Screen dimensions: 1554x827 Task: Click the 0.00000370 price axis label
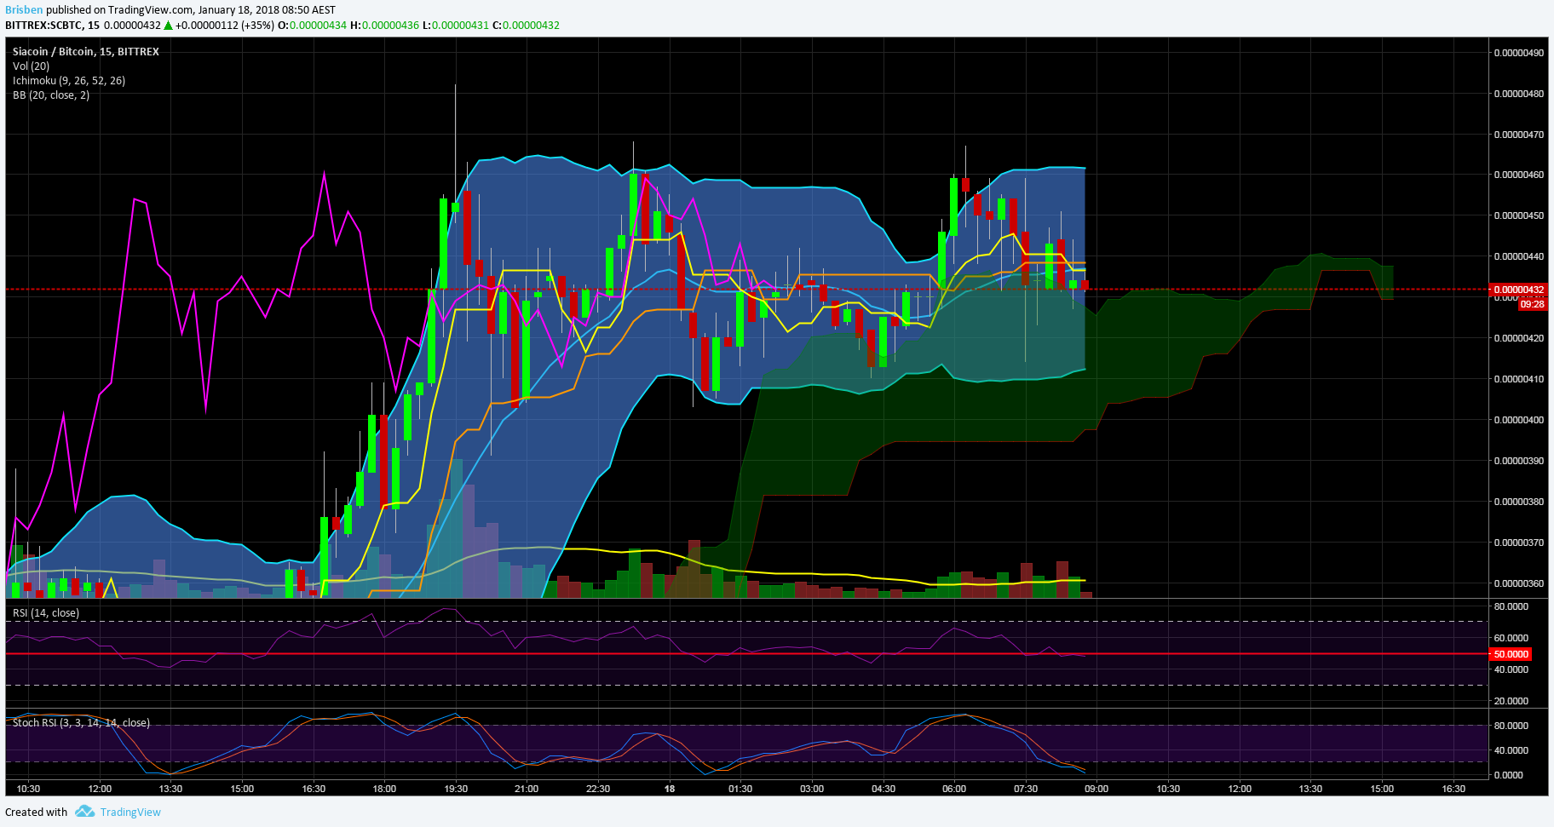(x=1519, y=543)
